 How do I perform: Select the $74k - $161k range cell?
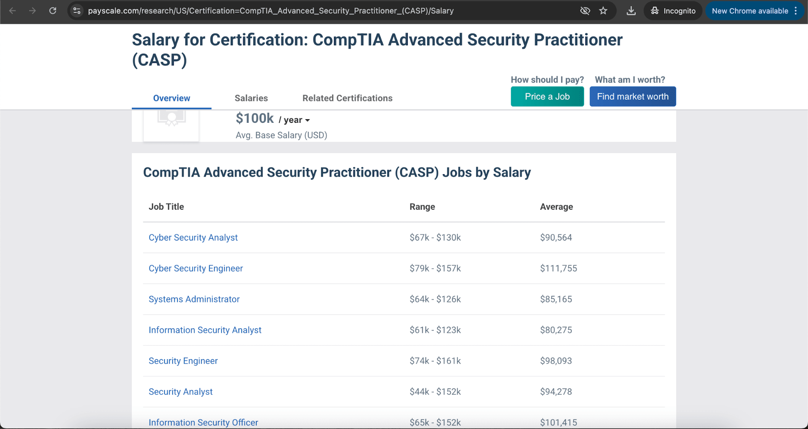(x=435, y=361)
